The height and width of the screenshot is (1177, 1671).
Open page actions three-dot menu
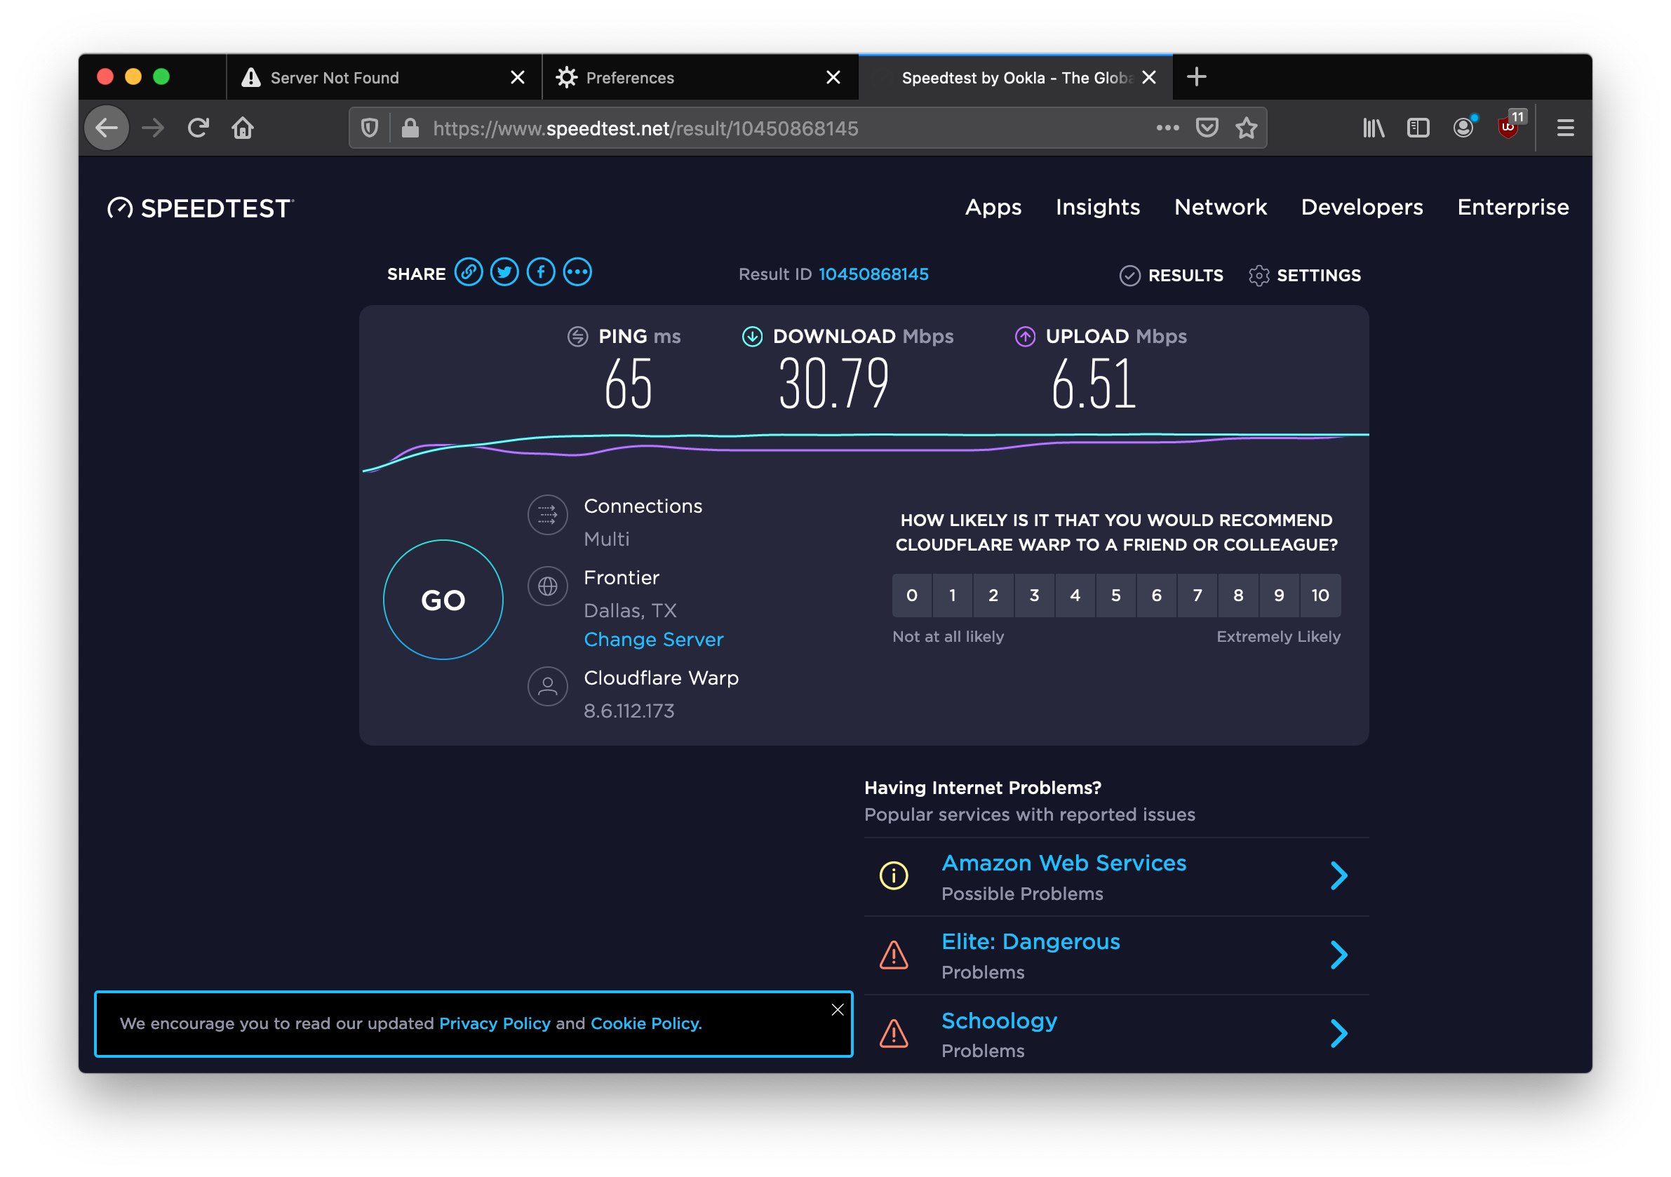click(x=1167, y=128)
